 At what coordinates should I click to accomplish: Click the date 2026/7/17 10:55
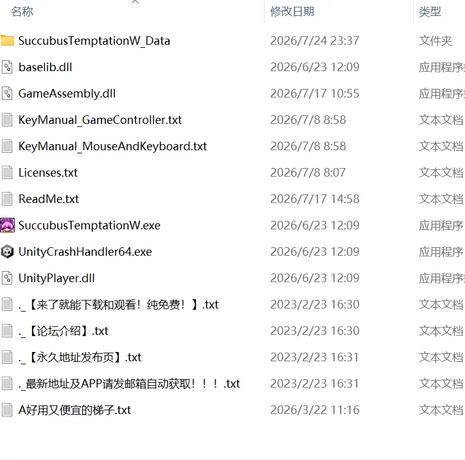pos(315,94)
